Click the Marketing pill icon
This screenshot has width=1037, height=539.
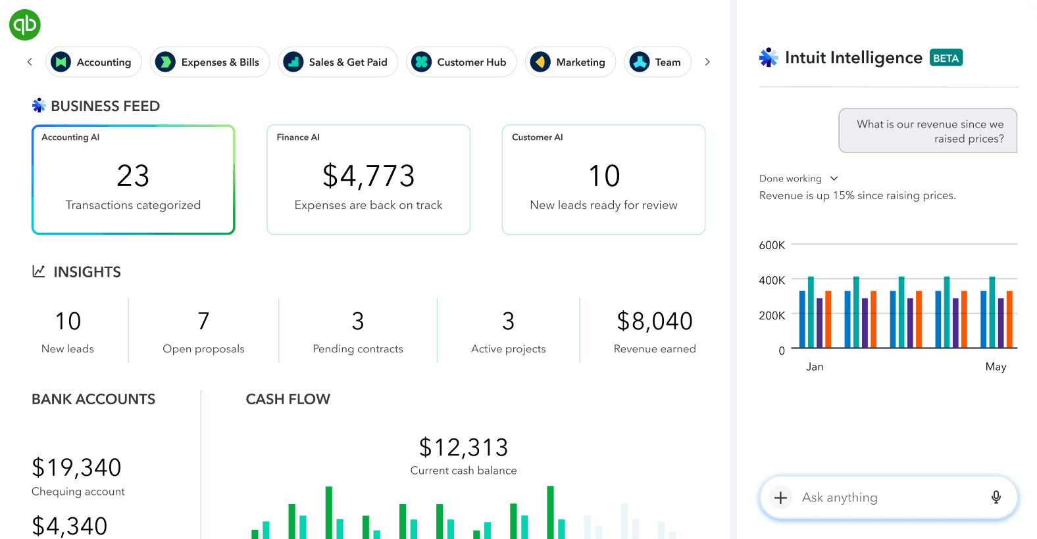pyautogui.click(x=541, y=62)
